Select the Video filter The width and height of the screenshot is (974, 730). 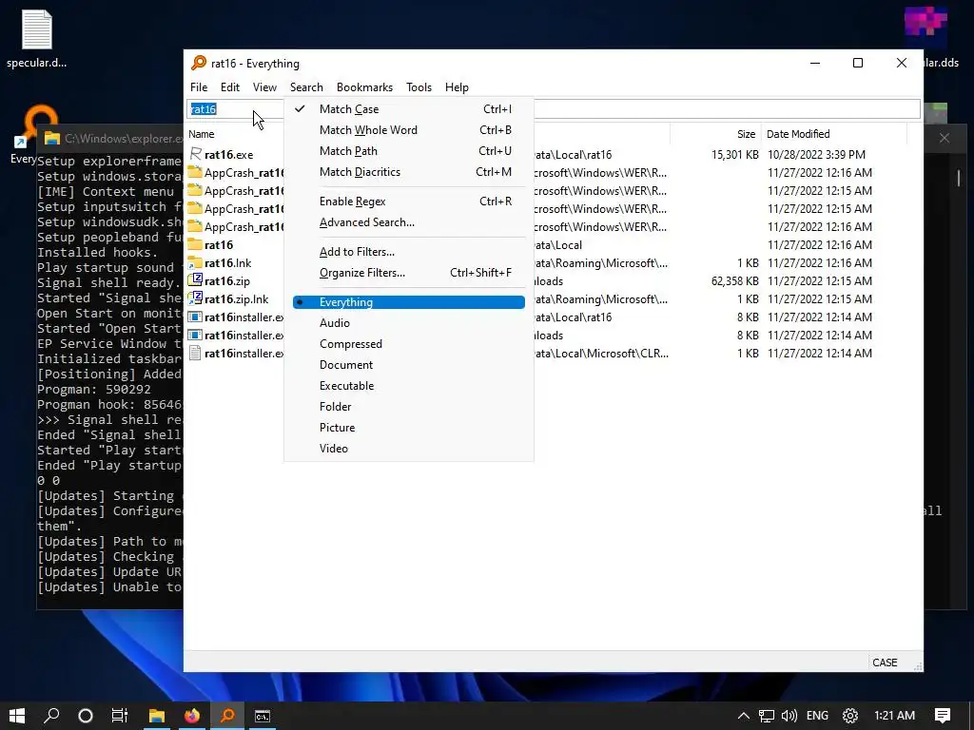(409, 449)
